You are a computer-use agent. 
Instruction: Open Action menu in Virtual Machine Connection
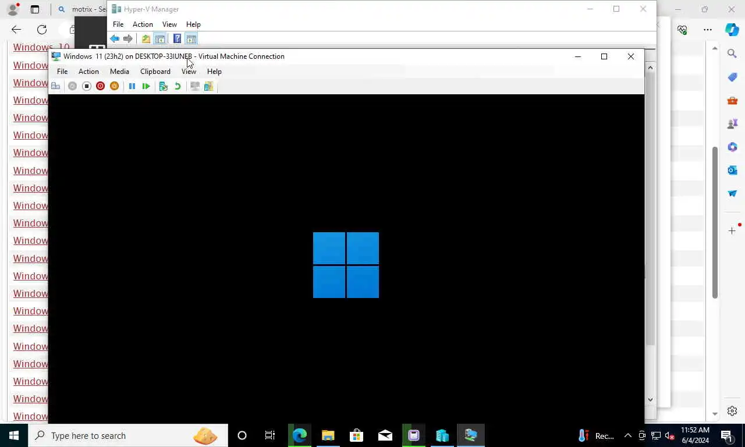click(x=88, y=72)
